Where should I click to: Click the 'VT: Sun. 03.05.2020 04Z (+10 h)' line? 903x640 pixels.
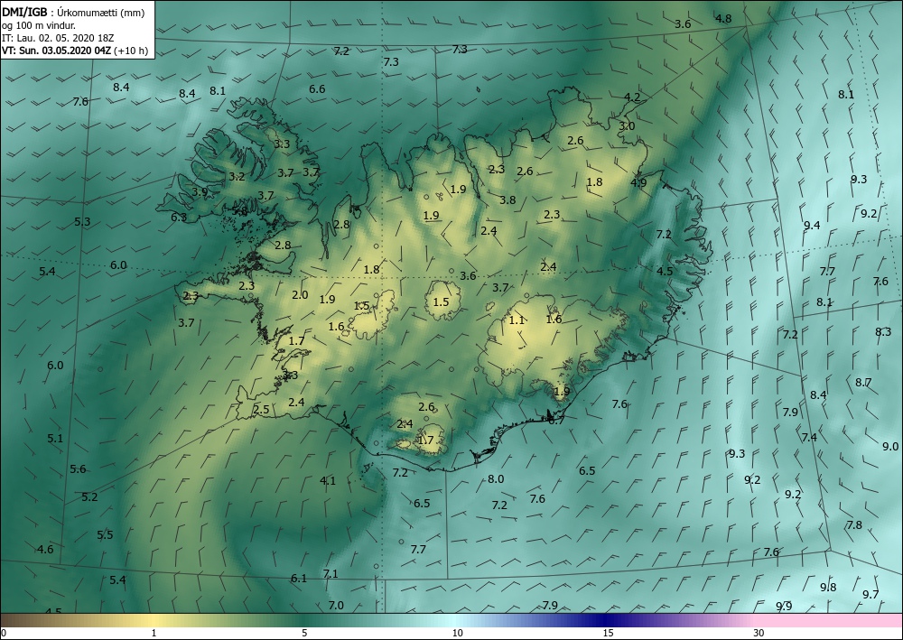pos(75,51)
